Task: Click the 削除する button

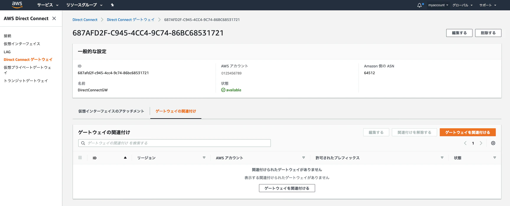Action: tap(488, 33)
